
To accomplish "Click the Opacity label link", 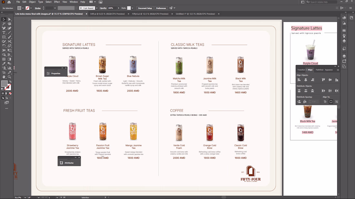I will 103,8.
